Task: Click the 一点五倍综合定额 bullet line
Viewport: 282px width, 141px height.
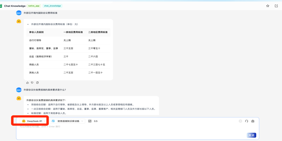Action: (93, 109)
